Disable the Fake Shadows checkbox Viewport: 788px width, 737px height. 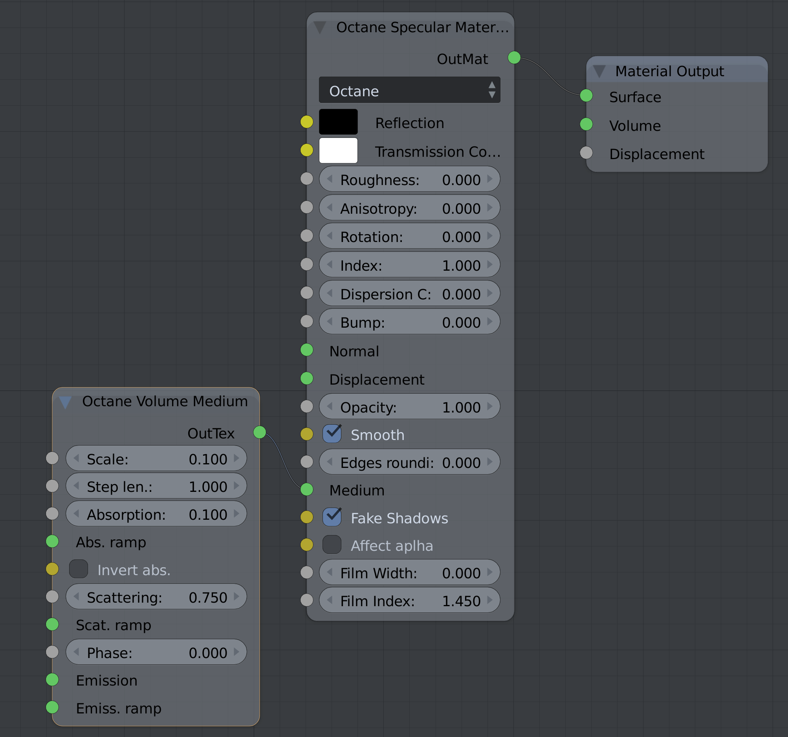[332, 517]
